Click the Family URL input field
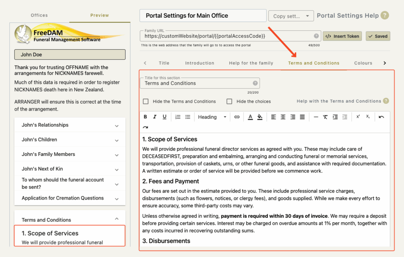 (x=228, y=36)
